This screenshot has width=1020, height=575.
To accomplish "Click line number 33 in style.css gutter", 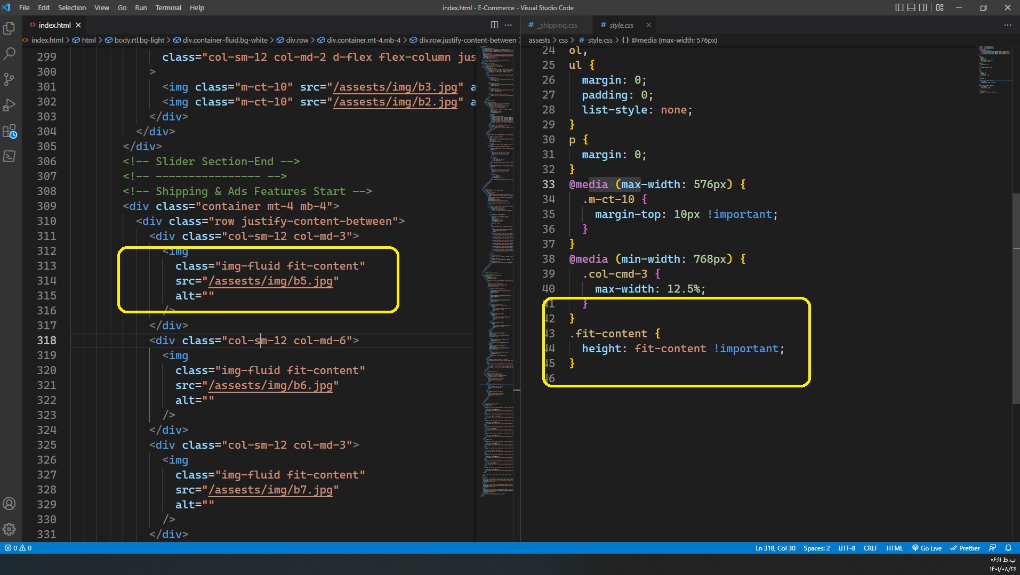I will point(548,184).
